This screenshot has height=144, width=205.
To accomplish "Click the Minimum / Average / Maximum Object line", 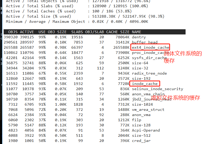I will point(77,21).
